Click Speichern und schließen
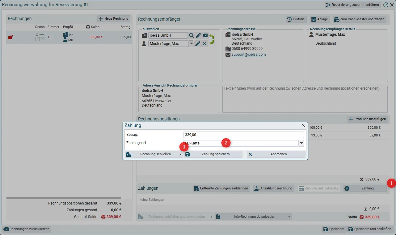396x235 pixels. [x=370, y=229]
